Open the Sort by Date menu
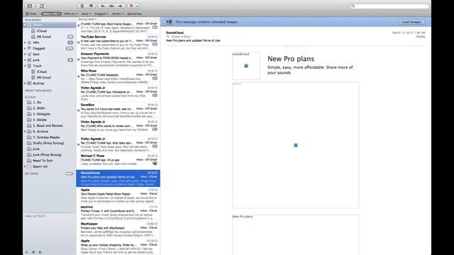This screenshot has width=454, height=255. point(87,19)
